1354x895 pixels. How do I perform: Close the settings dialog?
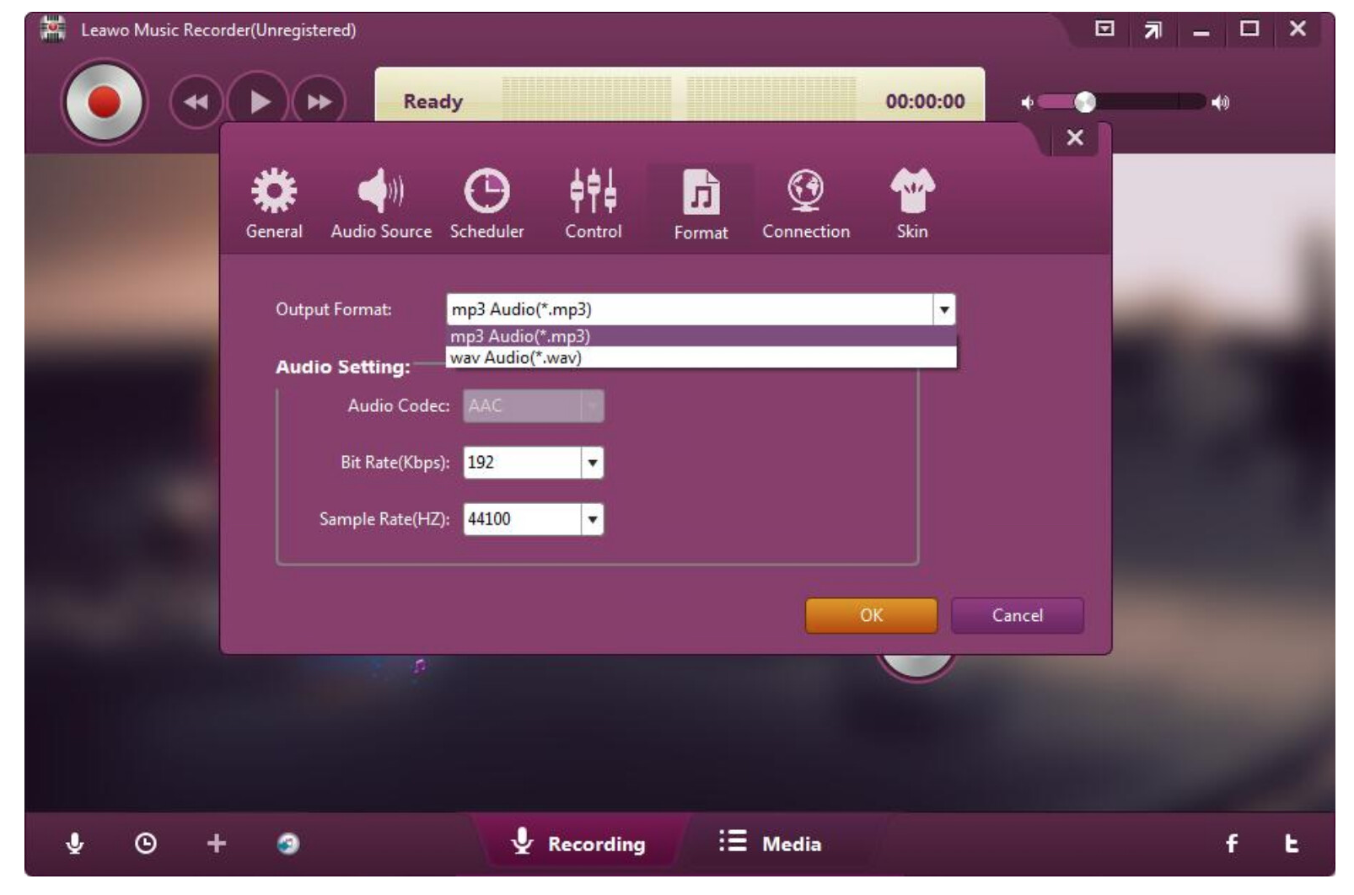(x=1075, y=137)
